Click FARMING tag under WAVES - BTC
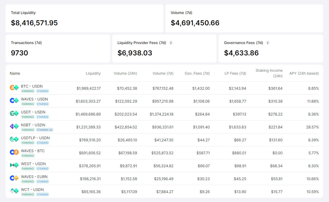Viewport: 329px width, 202px height. pos(28,156)
